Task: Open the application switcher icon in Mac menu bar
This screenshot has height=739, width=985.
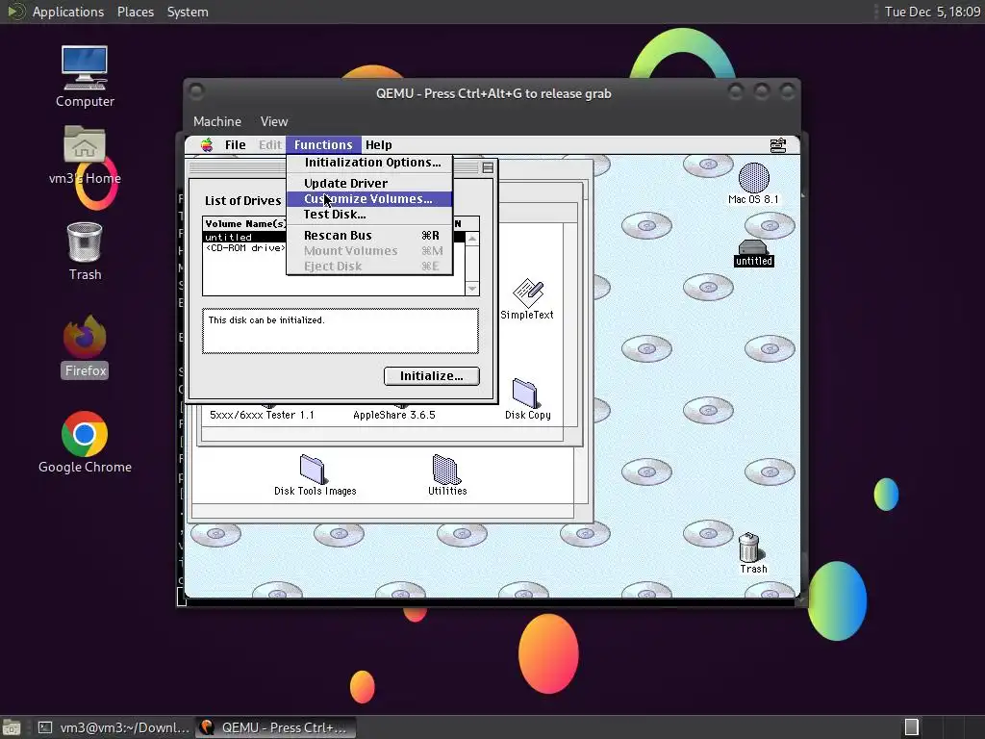Action: point(777,145)
